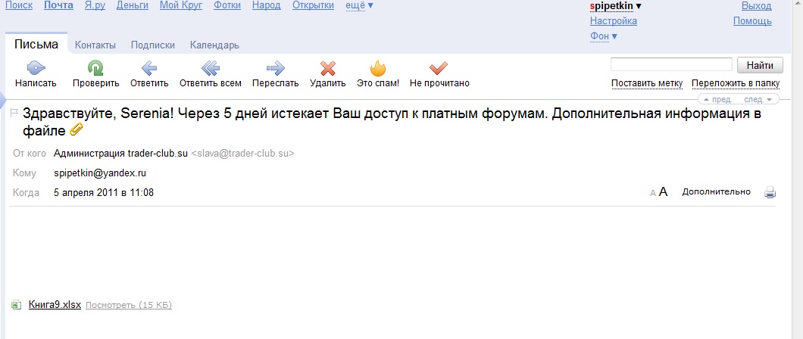Click the Ответить всем double-arrow icon
Image resolution: width=803 pixels, height=339 pixels.
210,67
